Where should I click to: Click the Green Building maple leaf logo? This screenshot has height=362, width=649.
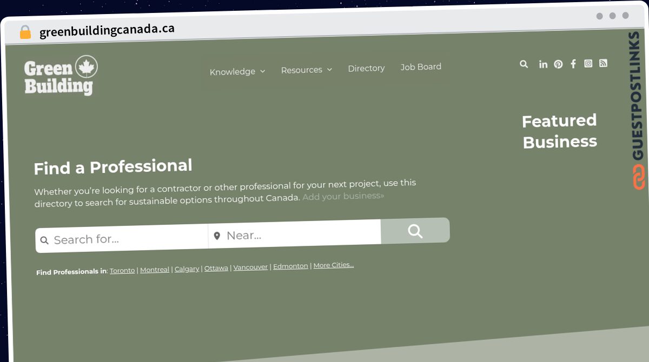[61, 75]
